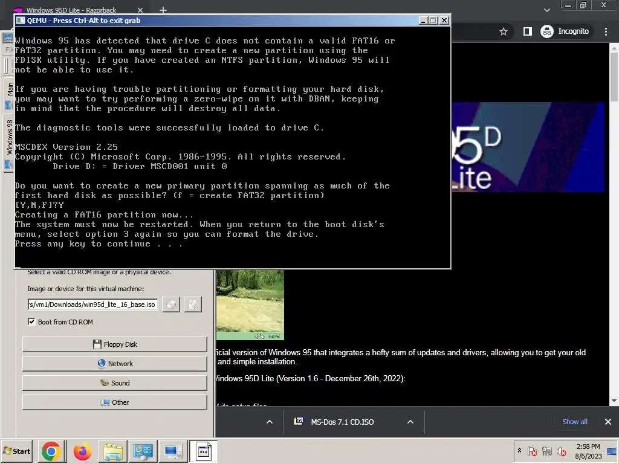The width and height of the screenshot is (619, 464).
Task: Open the MS-Dos 7.1 CD.ISO downloaded file
Action: (x=342, y=422)
